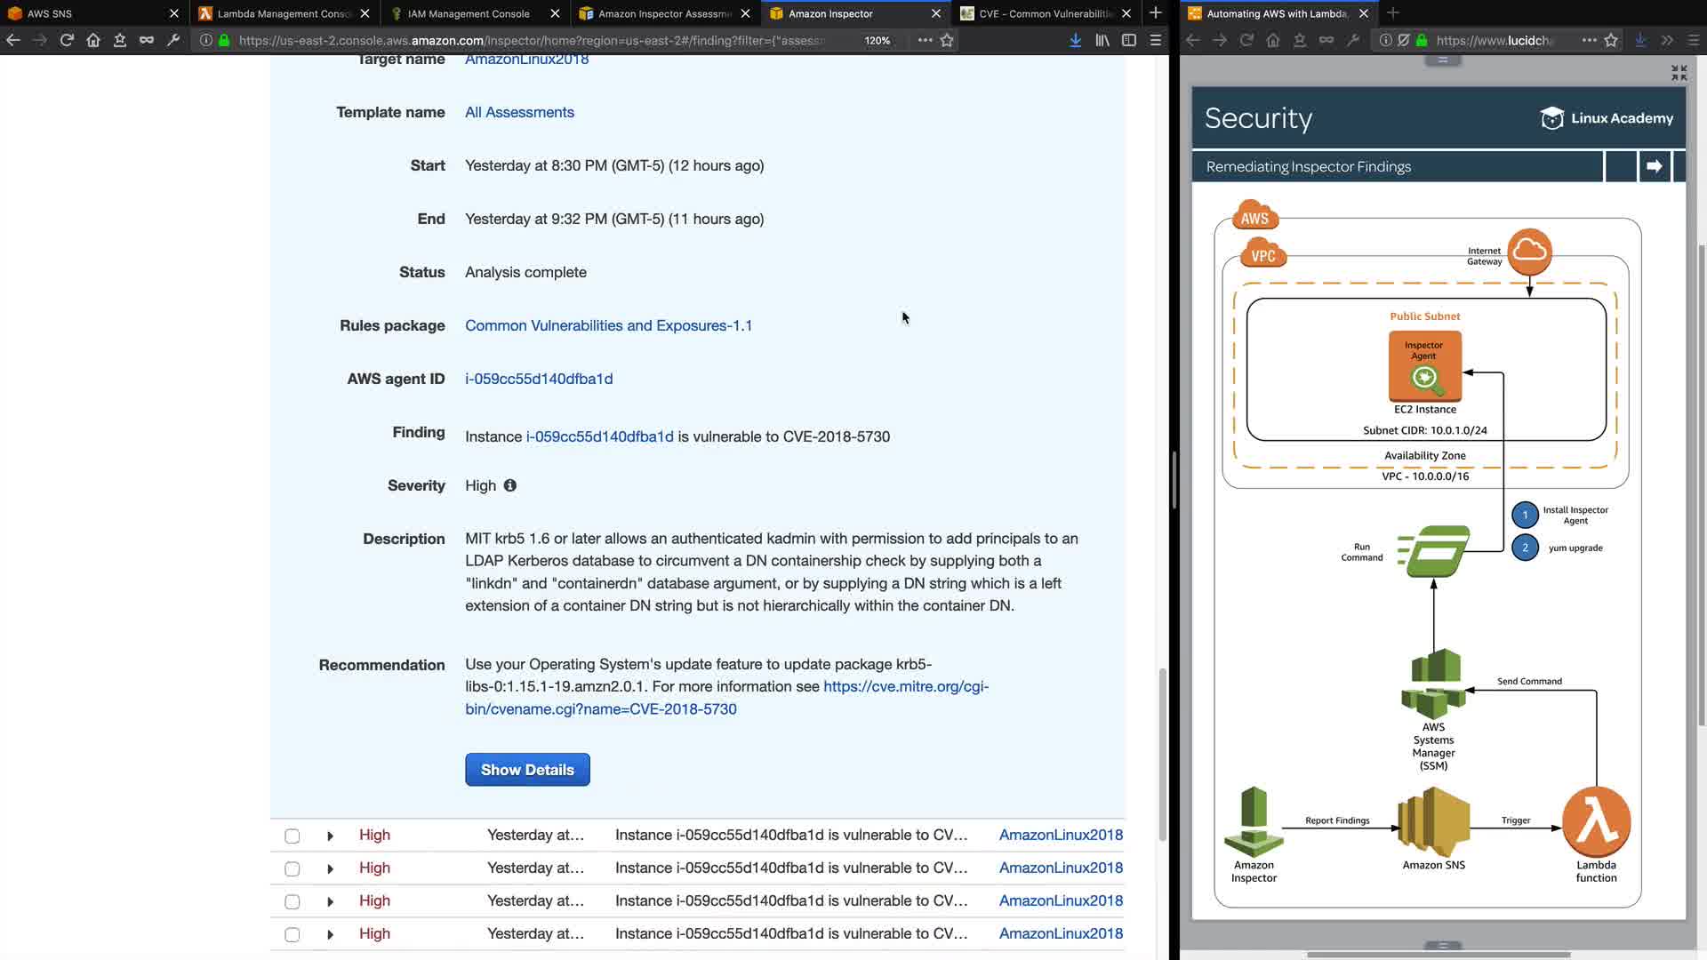Check the first High finding row checkbox
1707x960 pixels.
coord(293,836)
